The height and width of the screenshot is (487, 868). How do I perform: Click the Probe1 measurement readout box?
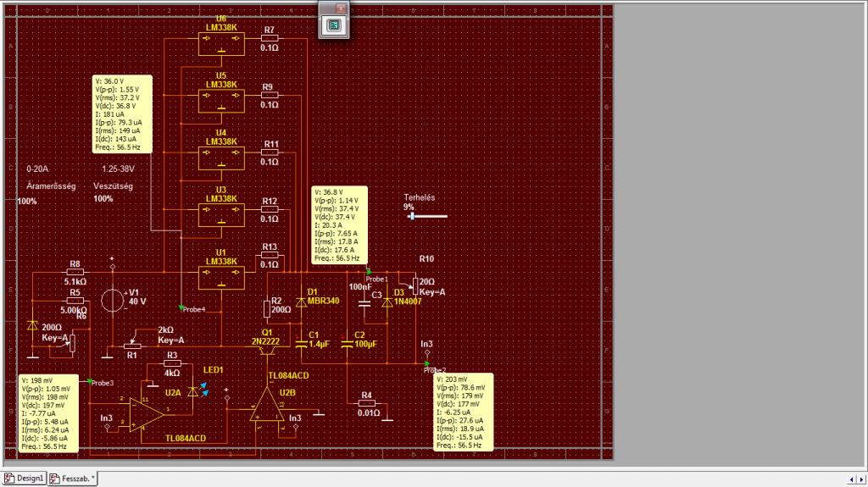tap(340, 225)
